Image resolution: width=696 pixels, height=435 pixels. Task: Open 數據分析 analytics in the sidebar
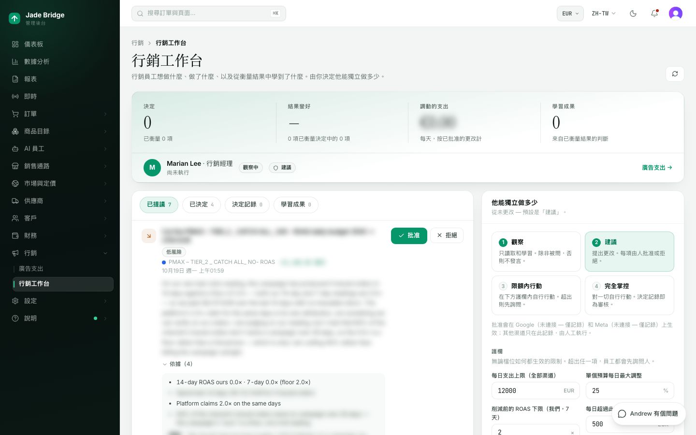coord(60,61)
